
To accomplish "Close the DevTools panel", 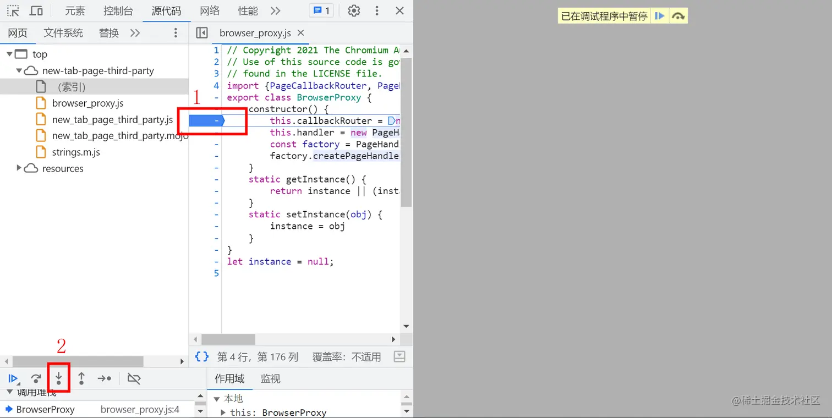I will (x=400, y=11).
